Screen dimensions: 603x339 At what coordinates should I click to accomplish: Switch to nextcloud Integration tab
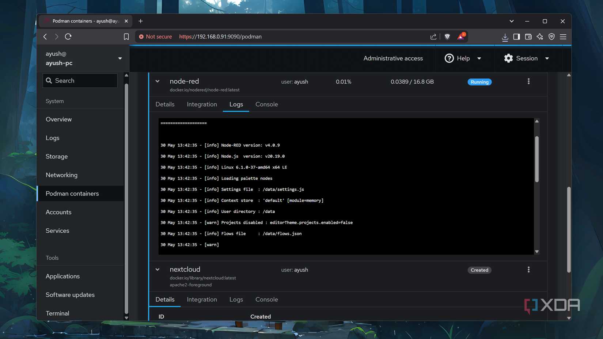pos(202,300)
